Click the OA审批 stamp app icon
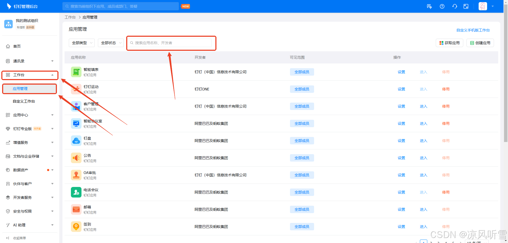 pos(76,175)
